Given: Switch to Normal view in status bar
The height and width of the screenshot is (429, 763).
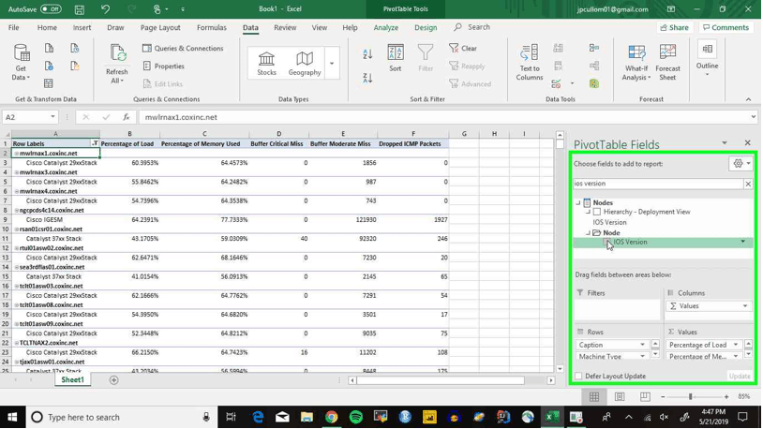Looking at the screenshot, I should pos(594,397).
